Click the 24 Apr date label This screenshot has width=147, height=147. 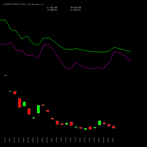(x=14, y=140)
